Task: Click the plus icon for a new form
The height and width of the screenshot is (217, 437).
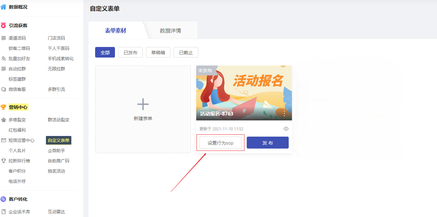Action: 143,104
